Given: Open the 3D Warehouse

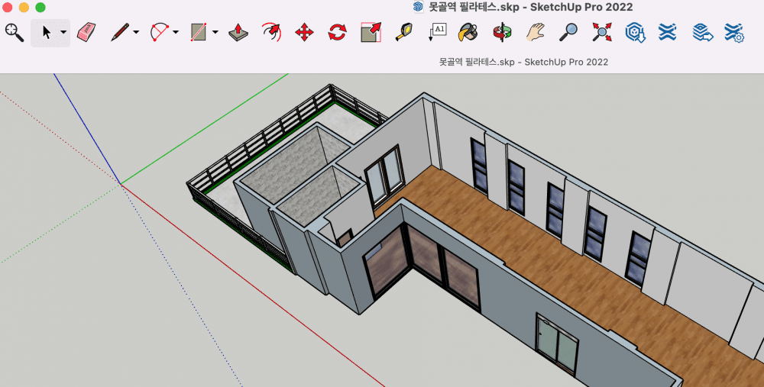Looking at the screenshot, I should coord(636,33).
